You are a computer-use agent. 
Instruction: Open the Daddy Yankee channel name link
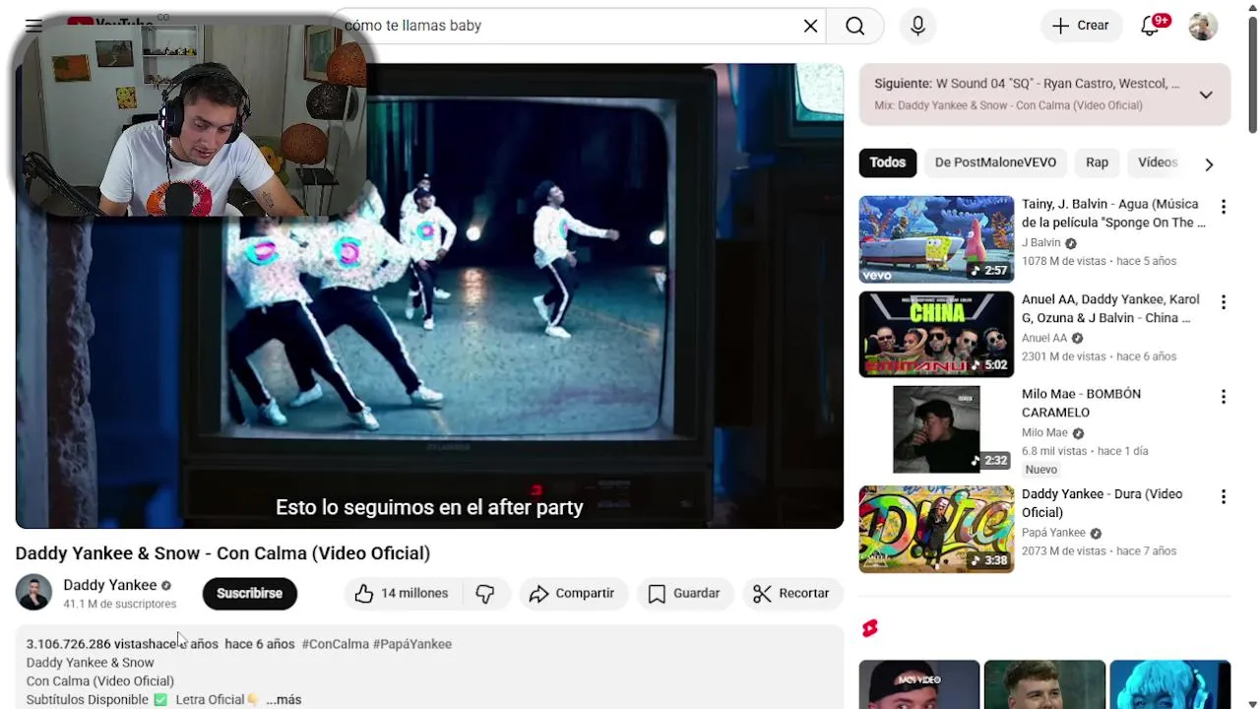110,585
